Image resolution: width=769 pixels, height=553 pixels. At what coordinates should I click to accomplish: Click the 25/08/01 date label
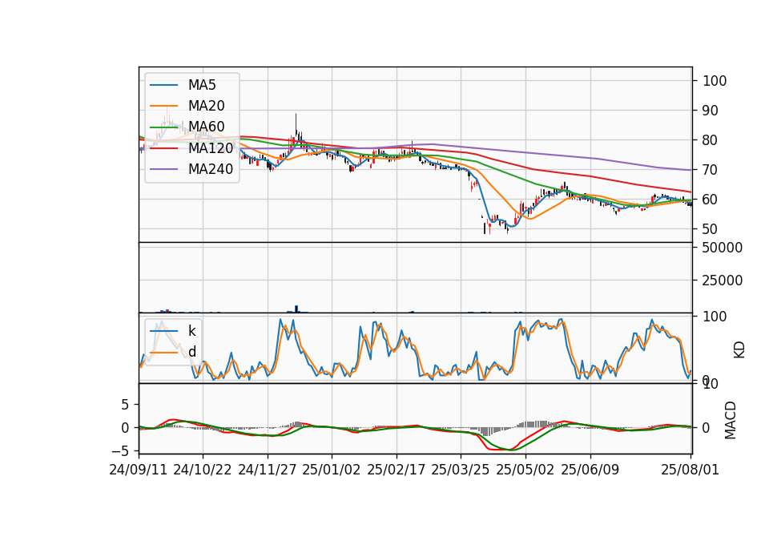pos(690,470)
